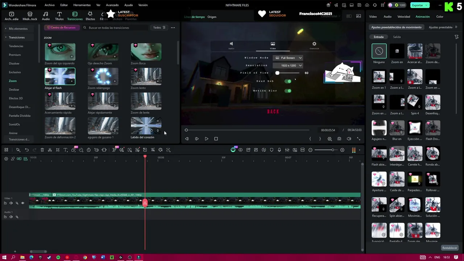Image resolution: width=464 pixels, height=261 pixels.
Task: Click the mark-in curly brace icon
Action: point(310,138)
